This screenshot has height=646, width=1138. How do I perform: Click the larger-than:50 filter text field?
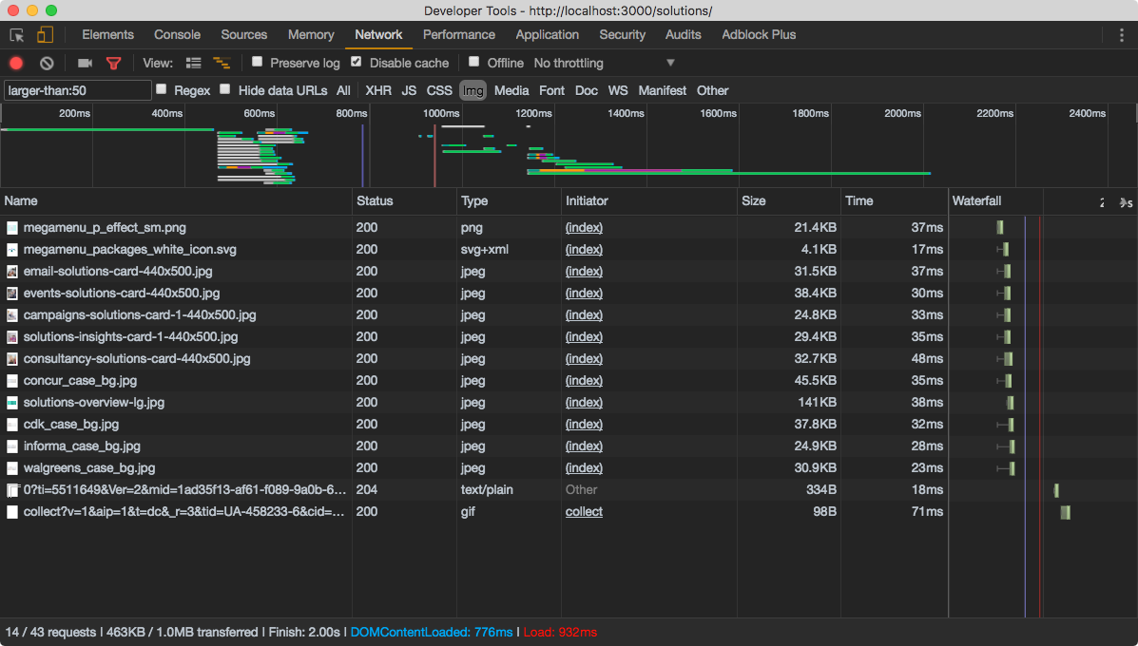(77, 90)
